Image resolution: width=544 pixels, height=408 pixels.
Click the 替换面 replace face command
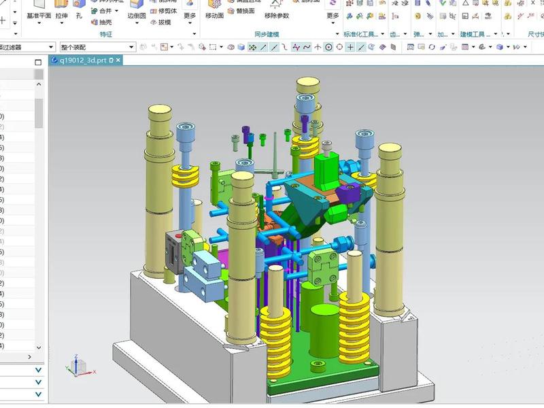pyautogui.click(x=241, y=11)
